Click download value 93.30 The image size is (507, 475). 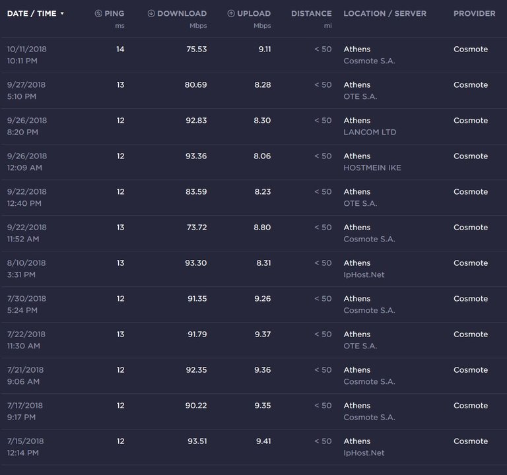click(x=195, y=263)
